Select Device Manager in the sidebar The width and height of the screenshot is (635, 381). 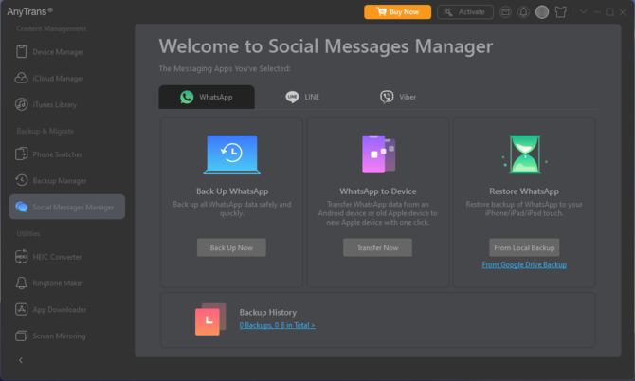(x=67, y=52)
